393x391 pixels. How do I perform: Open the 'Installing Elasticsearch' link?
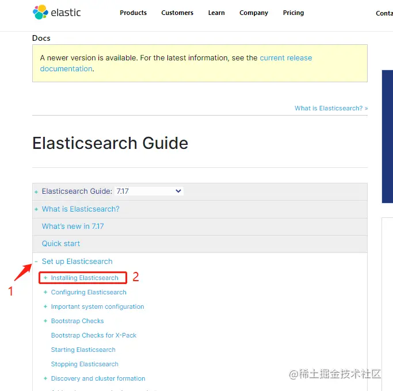pyautogui.click(x=85, y=278)
